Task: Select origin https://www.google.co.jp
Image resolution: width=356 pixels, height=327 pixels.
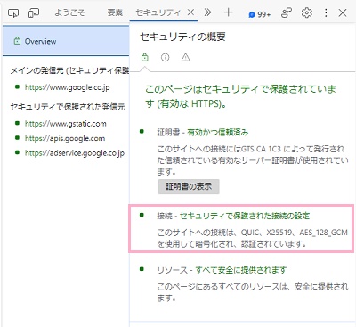Action: 68,87
